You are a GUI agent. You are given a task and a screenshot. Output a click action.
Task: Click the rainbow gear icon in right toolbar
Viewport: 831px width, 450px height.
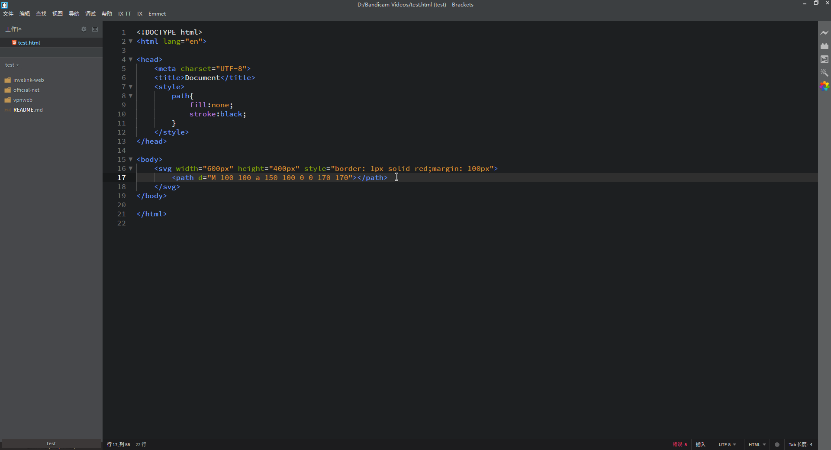(x=825, y=86)
